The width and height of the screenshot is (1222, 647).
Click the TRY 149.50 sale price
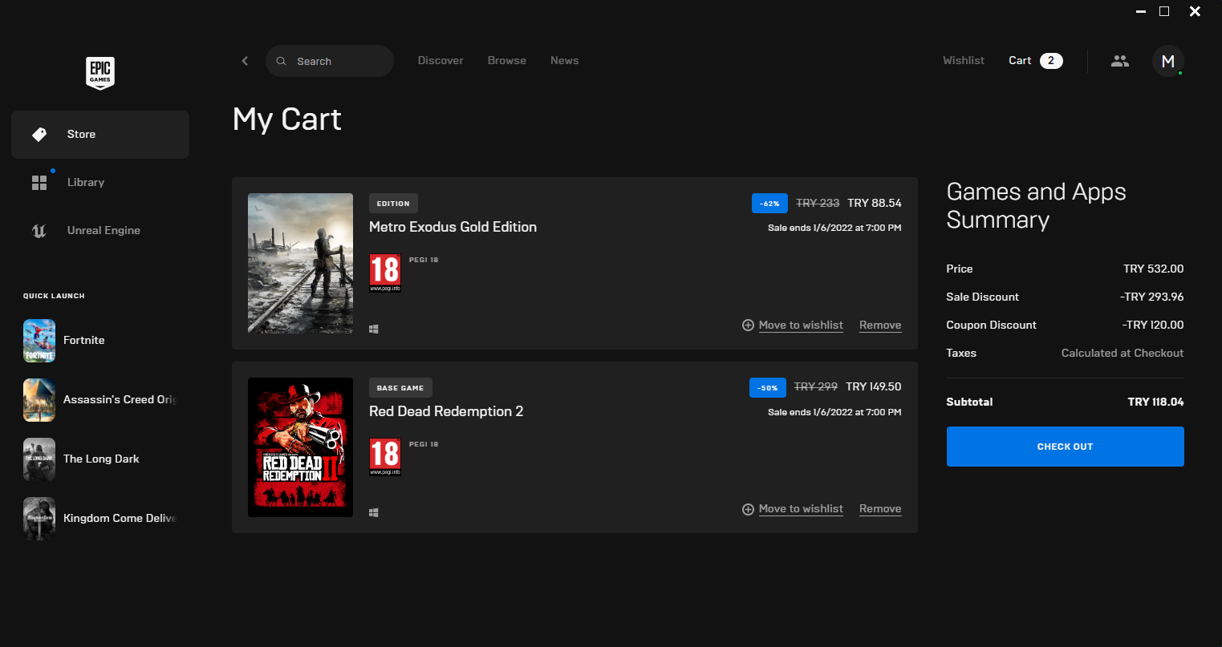874,386
